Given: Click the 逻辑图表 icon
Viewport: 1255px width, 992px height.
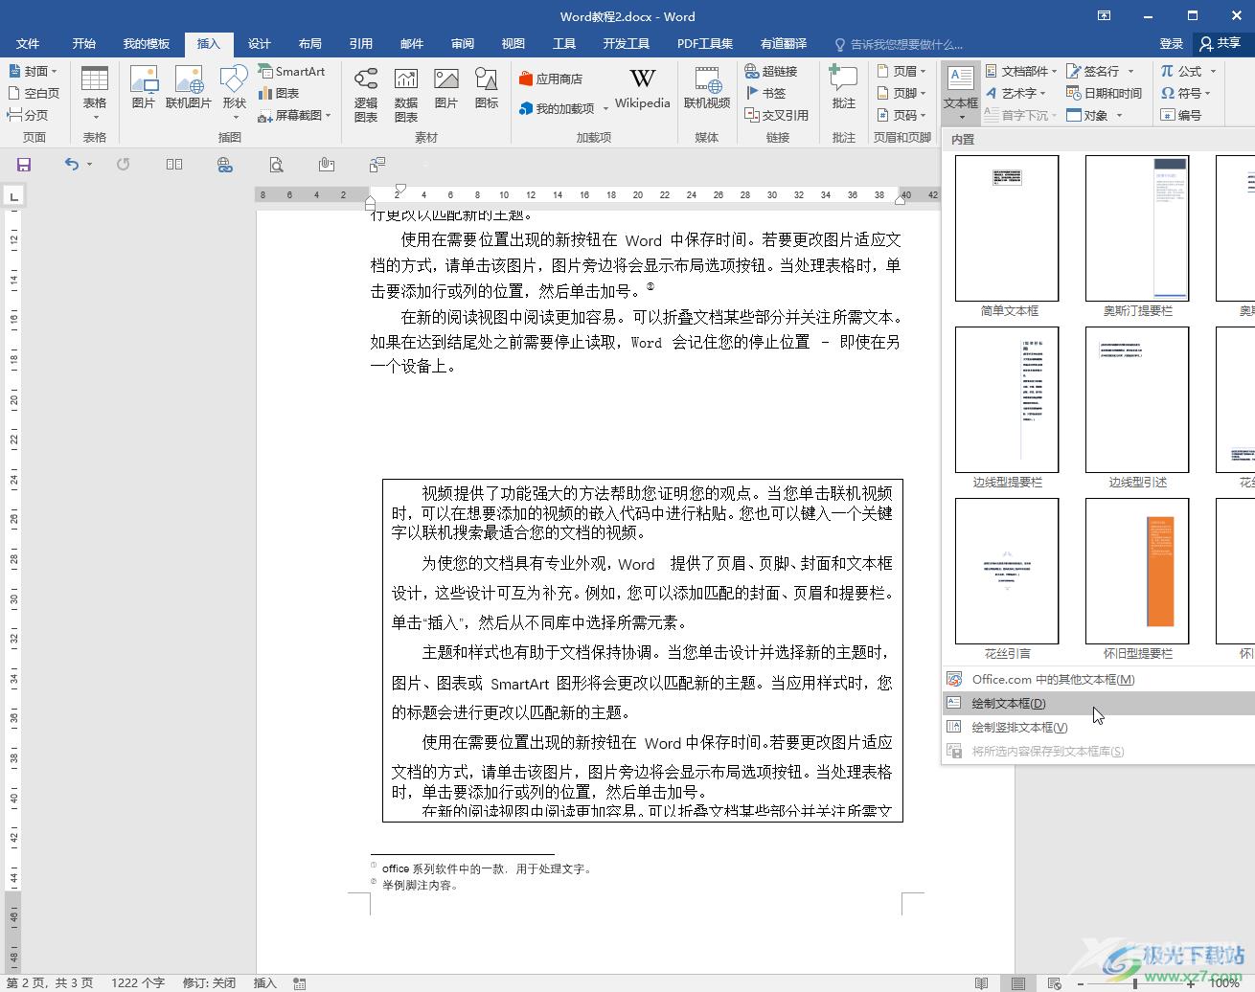Looking at the screenshot, I should (366, 93).
